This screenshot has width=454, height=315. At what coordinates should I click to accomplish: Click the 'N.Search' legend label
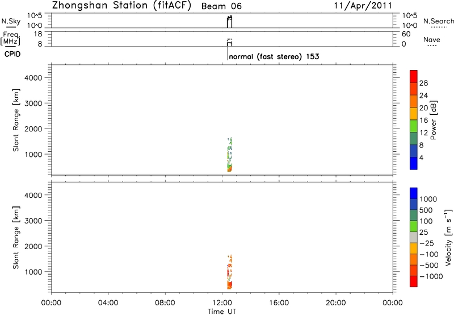pos(439,21)
